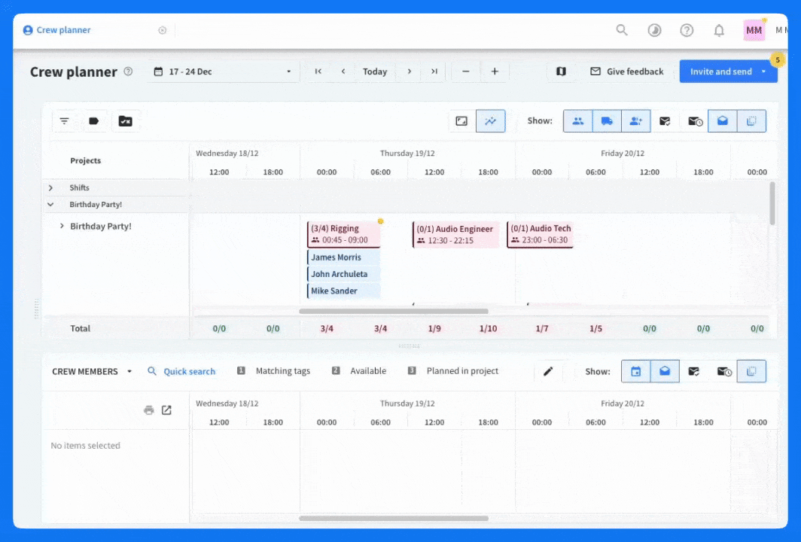Open Invite and send dropdown arrow

(x=764, y=72)
